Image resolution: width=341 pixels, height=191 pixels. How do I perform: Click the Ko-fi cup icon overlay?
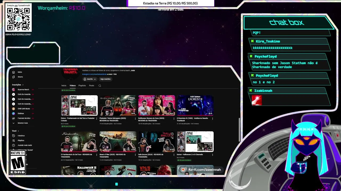[x=183, y=170]
